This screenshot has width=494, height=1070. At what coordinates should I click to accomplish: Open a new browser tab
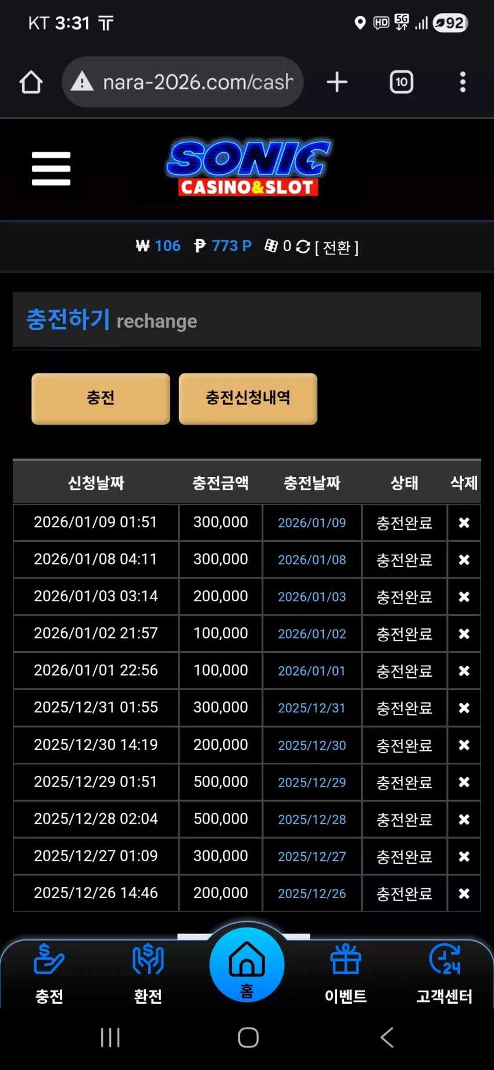[x=337, y=82]
